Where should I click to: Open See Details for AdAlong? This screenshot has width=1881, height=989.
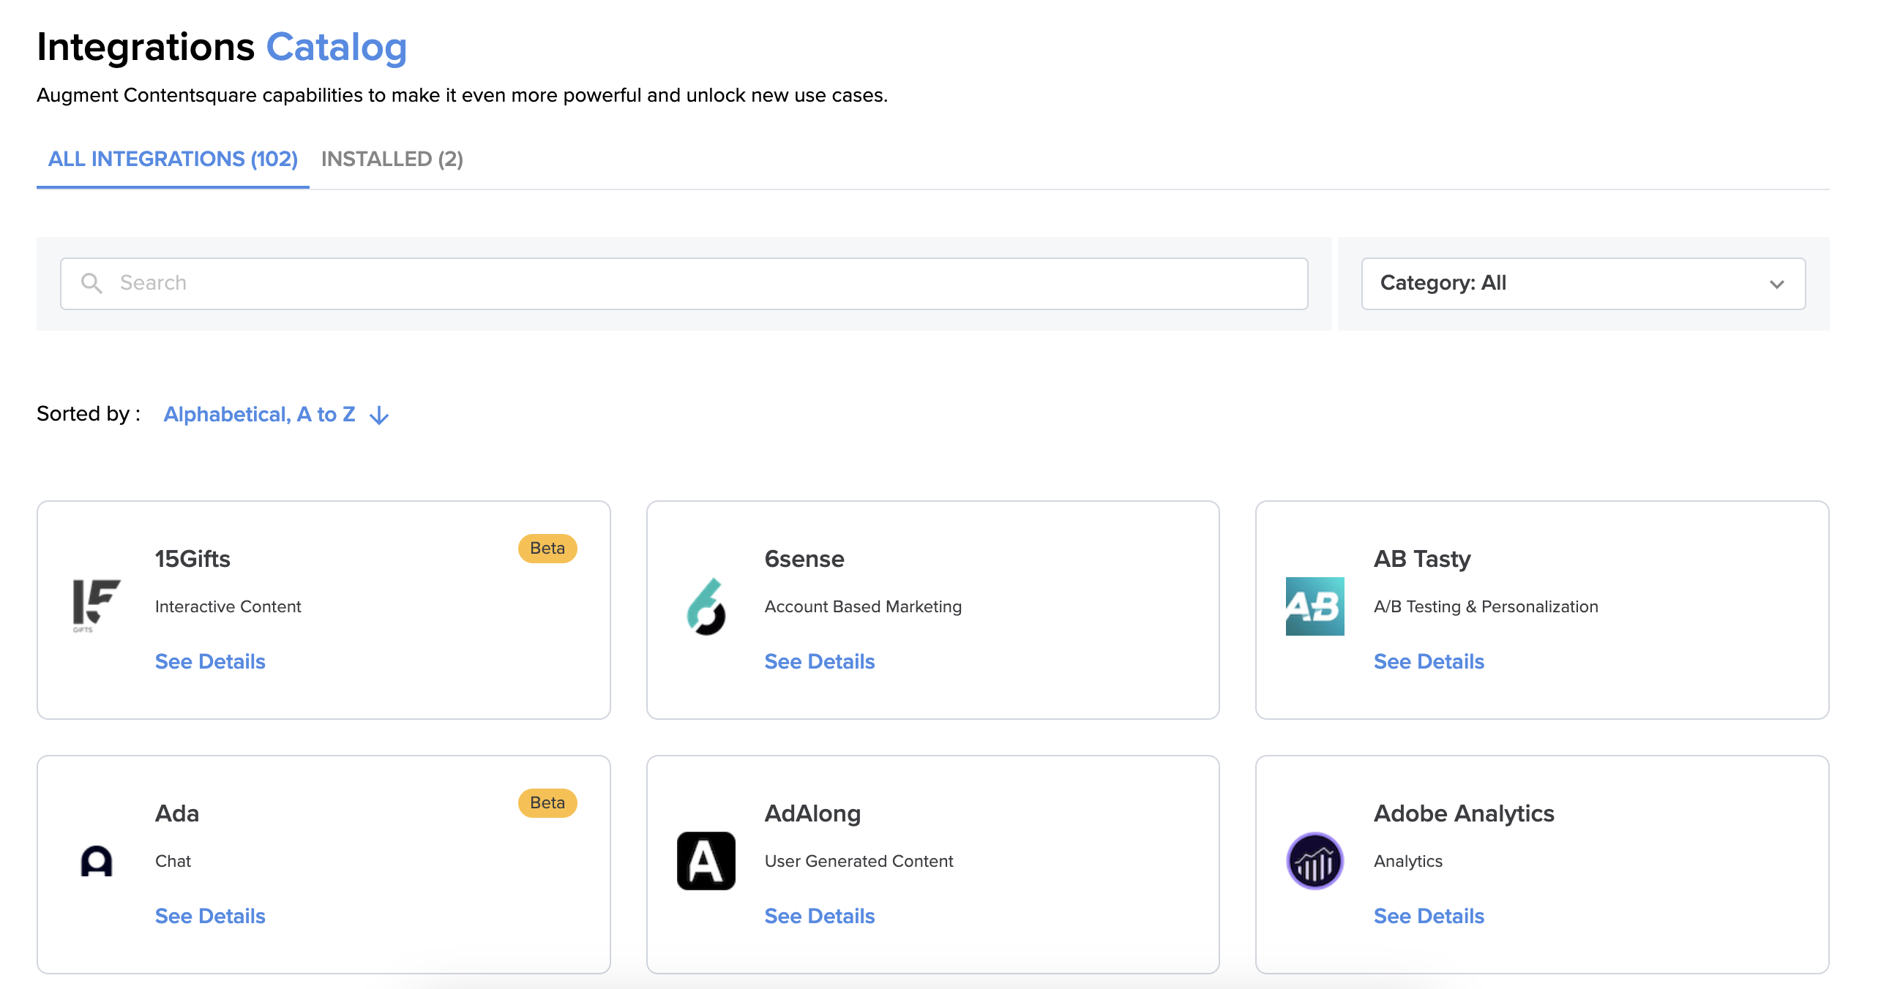(820, 916)
